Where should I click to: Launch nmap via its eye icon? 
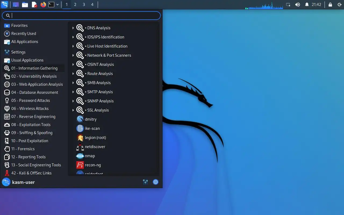point(80,156)
